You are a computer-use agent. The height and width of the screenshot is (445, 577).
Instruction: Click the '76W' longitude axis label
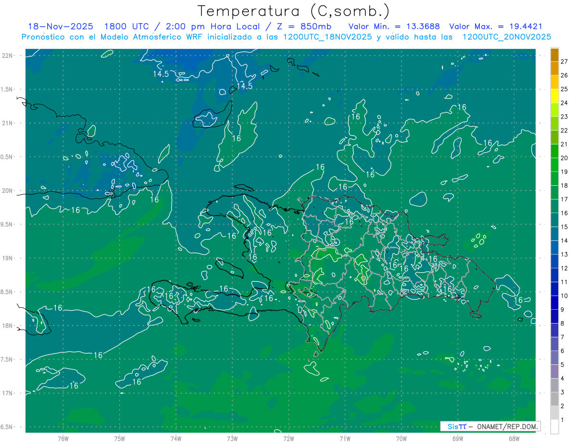(x=63, y=439)
